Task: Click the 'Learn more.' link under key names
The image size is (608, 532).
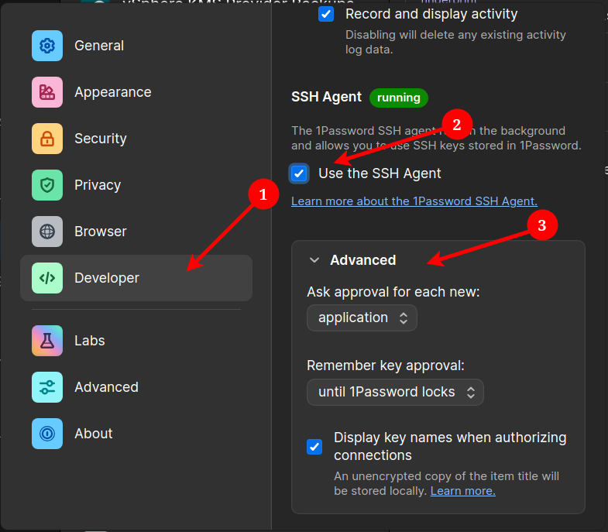Action: click(x=462, y=491)
